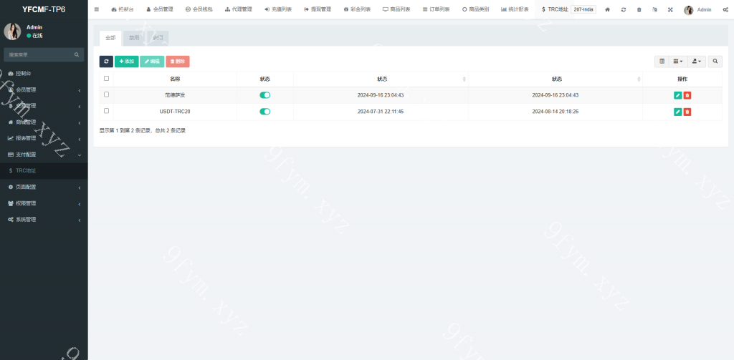The height and width of the screenshot is (360, 734).
Task: Open the 统计报表 top tab
Action: [x=515, y=9]
